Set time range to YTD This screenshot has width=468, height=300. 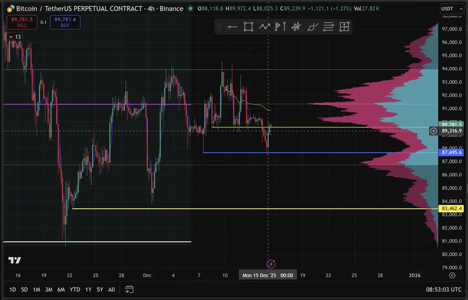tap(75, 289)
